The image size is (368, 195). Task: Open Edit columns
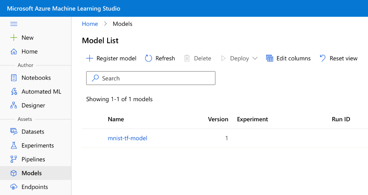pos(288,58)
